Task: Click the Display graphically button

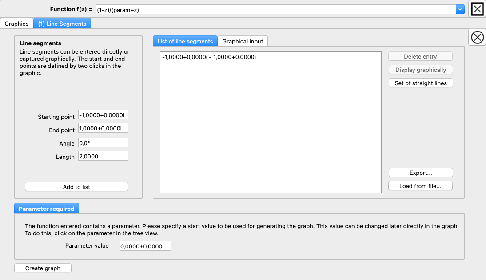Action: click(x=420, y=70)
